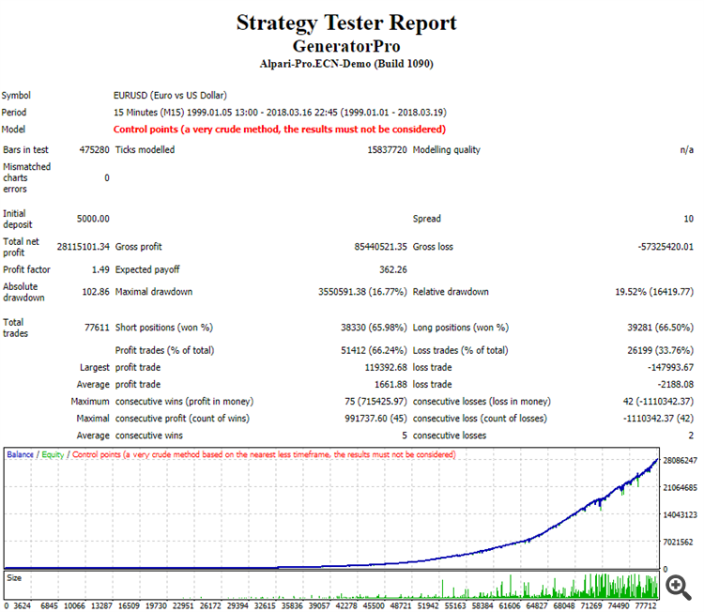Click the 'Symbol' row label
The width and height of the screenshot is (704, 612).
(x=16, y=95)
